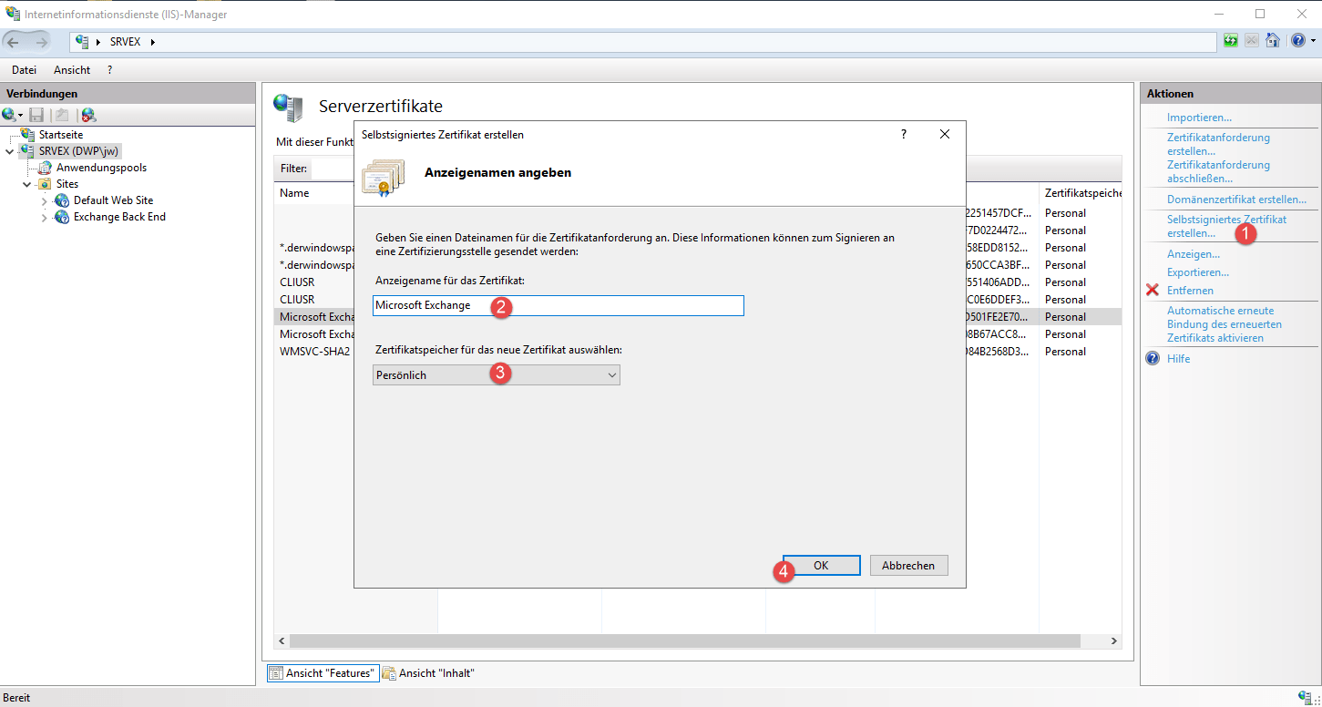Image resolution: width=1322 pixels, height=707 pixels.
Task: Click the green refresh page icon
Action: [x=1231, y=41]
